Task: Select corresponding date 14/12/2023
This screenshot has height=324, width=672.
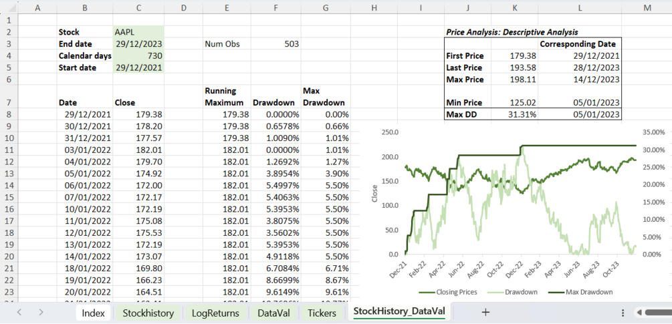Action: [x=580, y=79]
